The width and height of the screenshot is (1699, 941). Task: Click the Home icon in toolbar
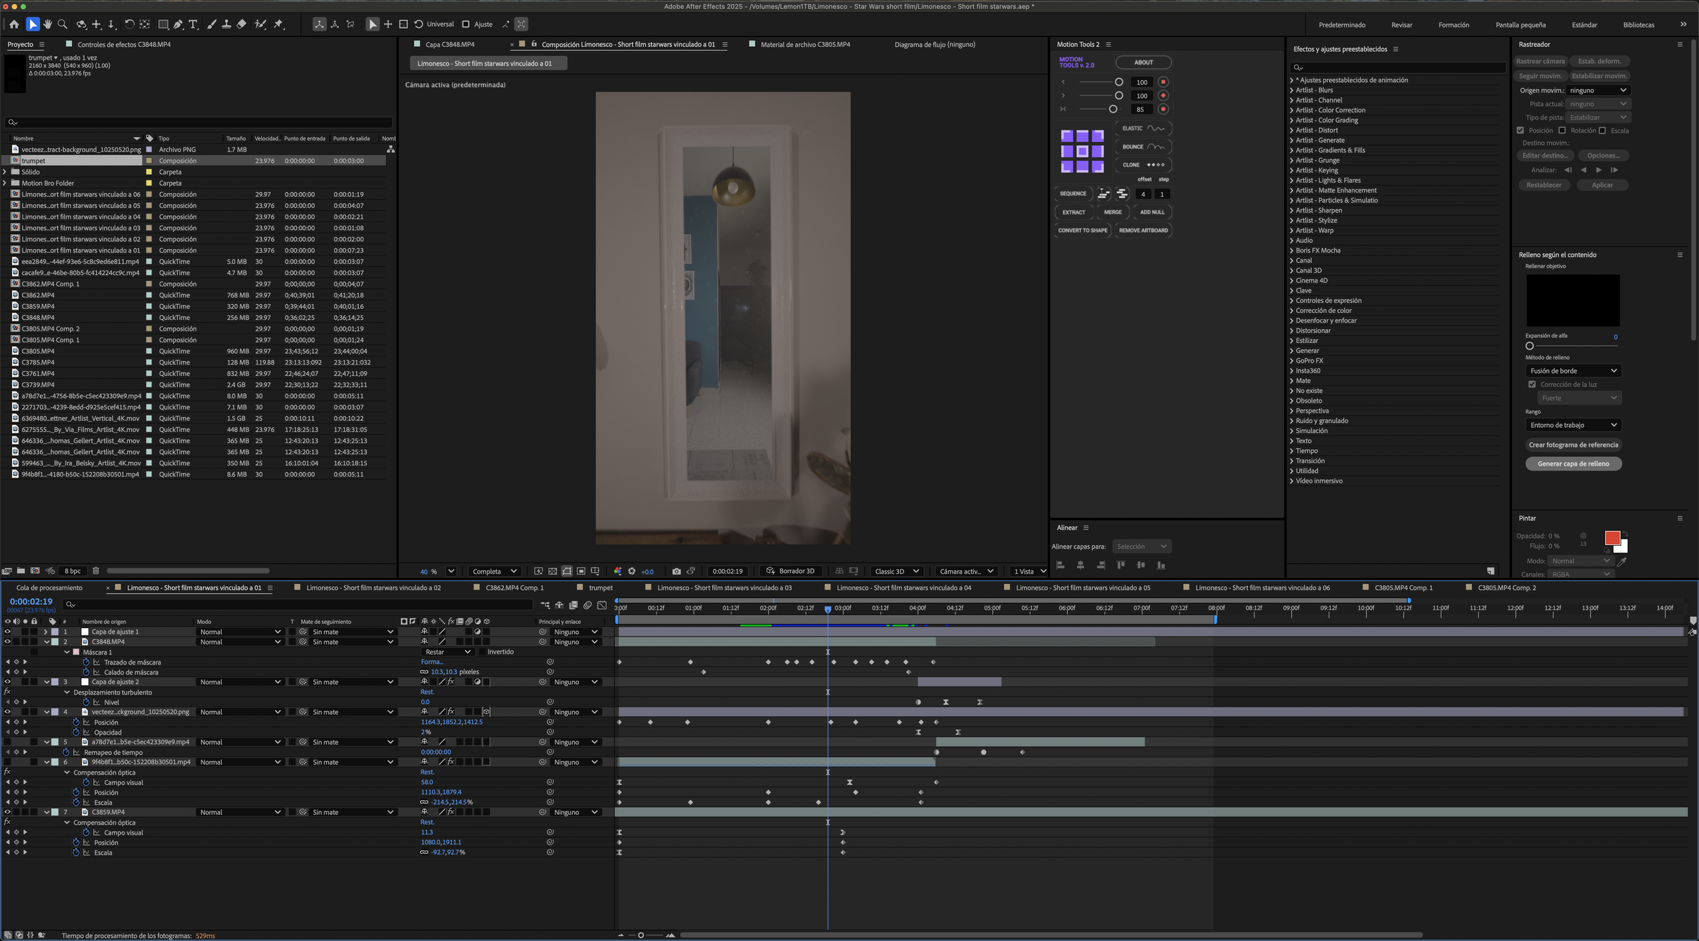tap(14, 24)
